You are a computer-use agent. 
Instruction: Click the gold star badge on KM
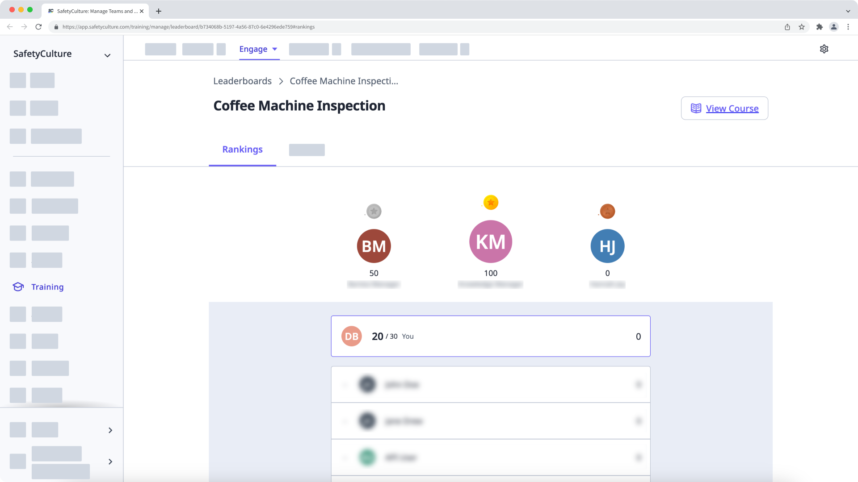[491, 202]
